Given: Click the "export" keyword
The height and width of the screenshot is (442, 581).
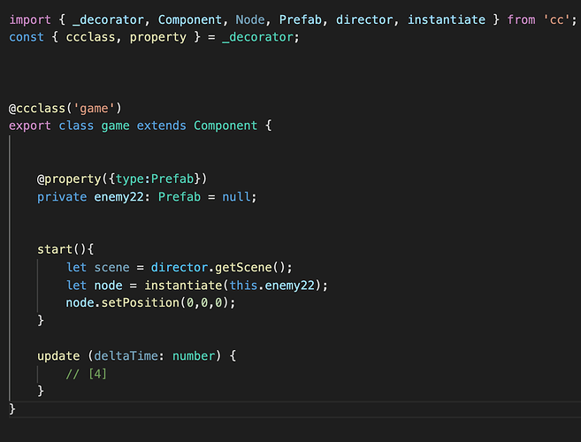Looking at the screenshot, I should 30,126.
